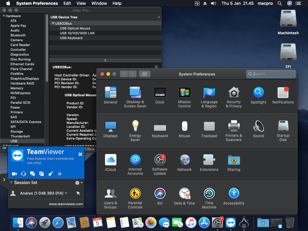Open Users & Groups preferences
The width and height of the screenshot is (308, 231).
pyautogui.click(x=110, y=199)
